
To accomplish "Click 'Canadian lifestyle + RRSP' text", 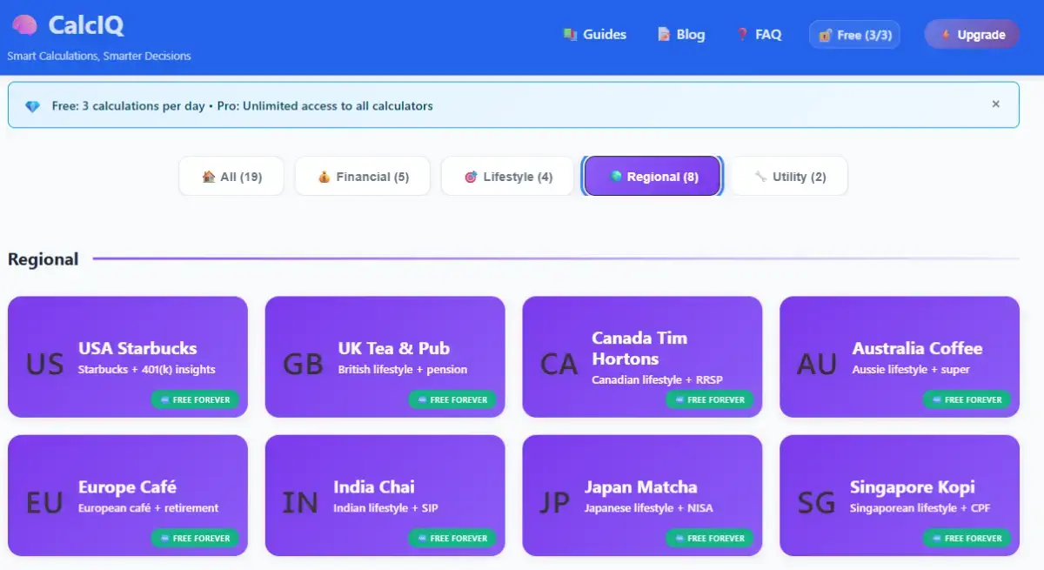I will click(657, 379).
